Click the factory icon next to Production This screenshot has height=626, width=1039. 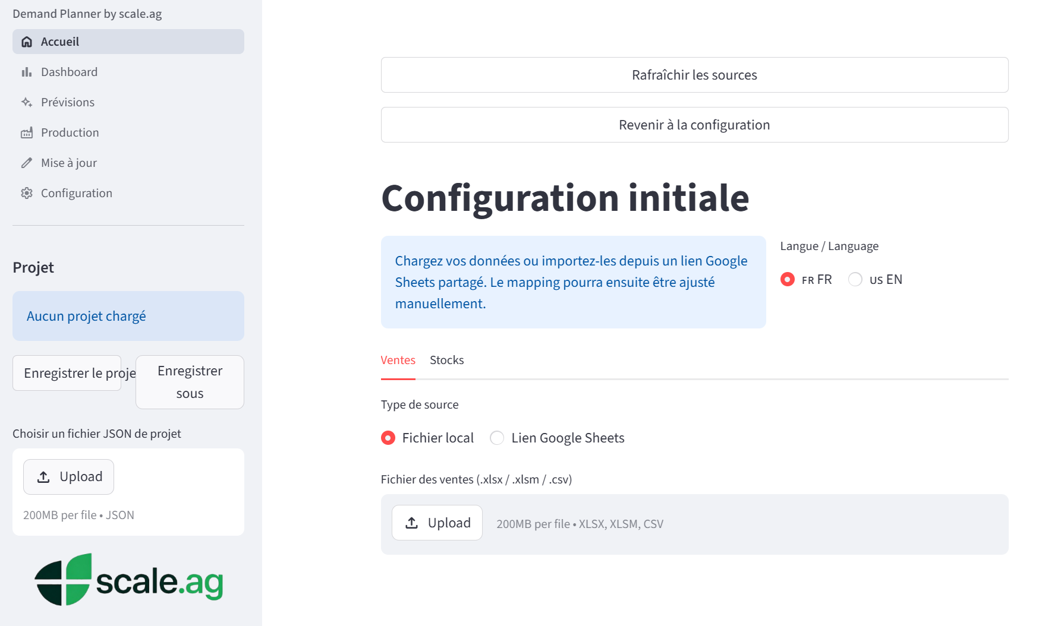click(27, 132)
